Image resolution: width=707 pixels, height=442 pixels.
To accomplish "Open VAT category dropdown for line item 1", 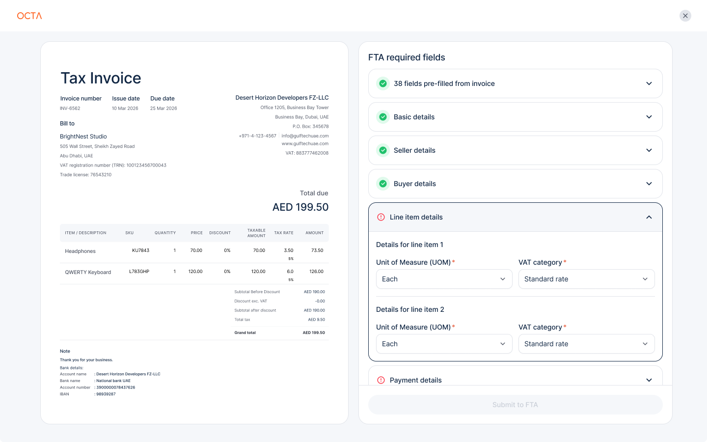I will pos(587,279).
